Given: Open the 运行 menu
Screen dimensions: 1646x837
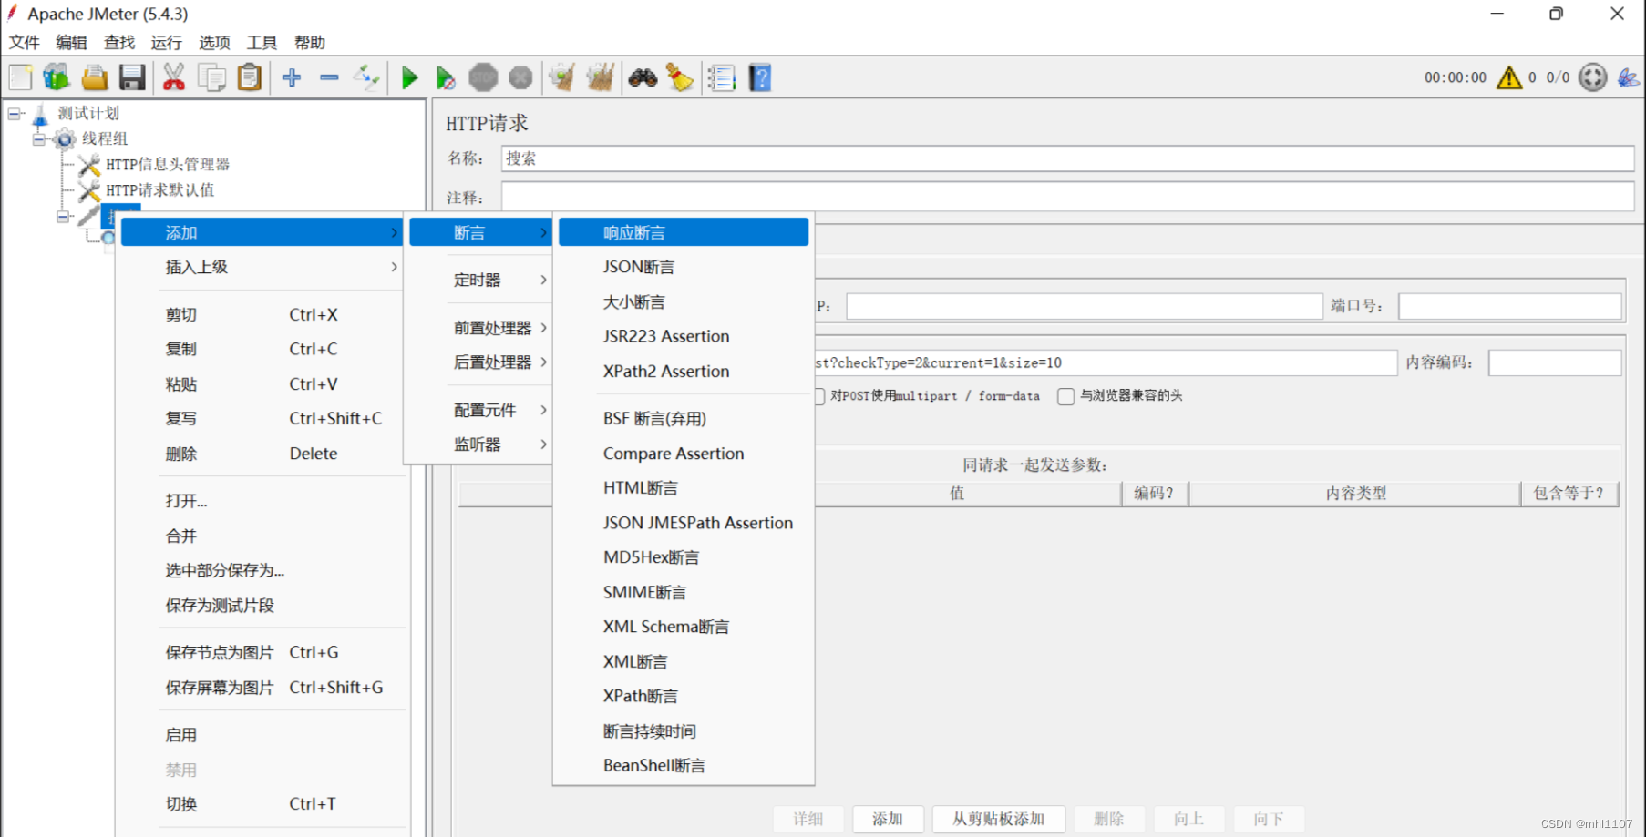Looking at the screenshot, I should pos(166,43).
